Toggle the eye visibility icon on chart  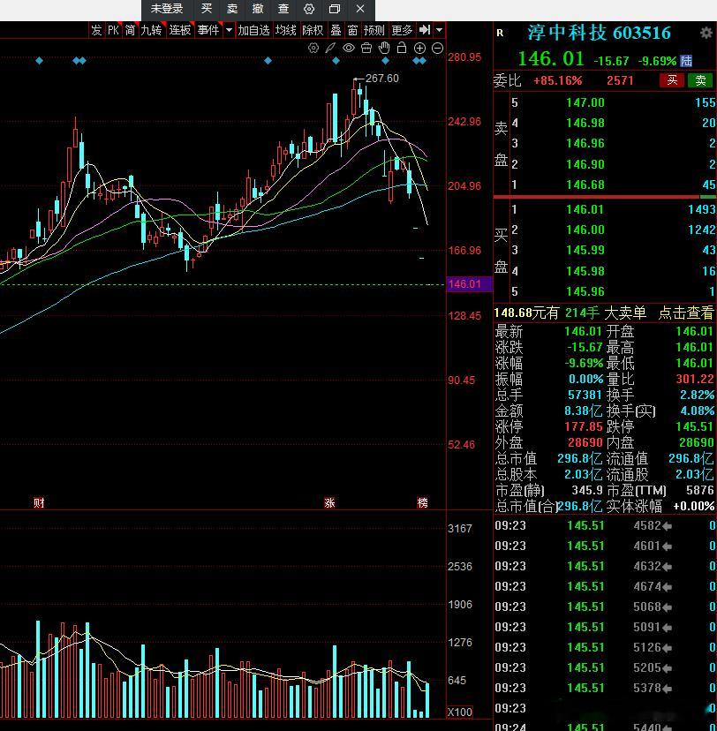click(x=348, y=48)
